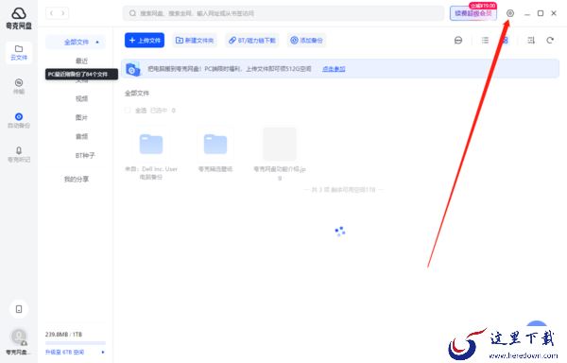Click the Quark cloud logo

coord(19,14)
